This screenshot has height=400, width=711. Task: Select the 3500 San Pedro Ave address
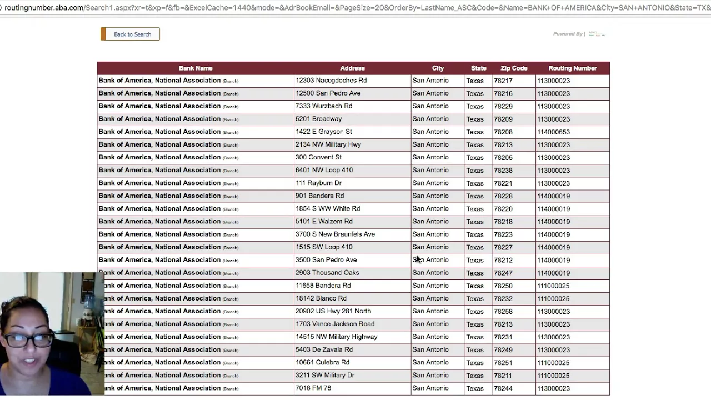pos(326,260)
